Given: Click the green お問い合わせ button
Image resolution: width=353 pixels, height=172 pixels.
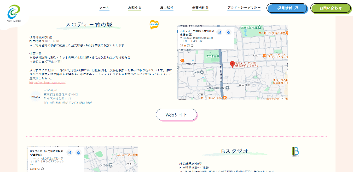Looking at the screenshot, I should tap(330, 8).
